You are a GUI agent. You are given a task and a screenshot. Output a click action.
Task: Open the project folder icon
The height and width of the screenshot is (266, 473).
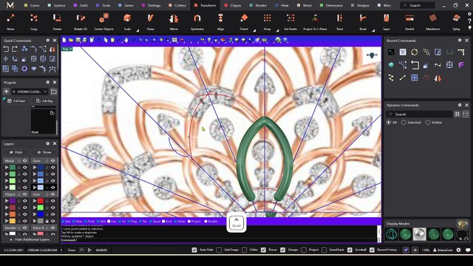pyautogui.click(x=54, y=92)
